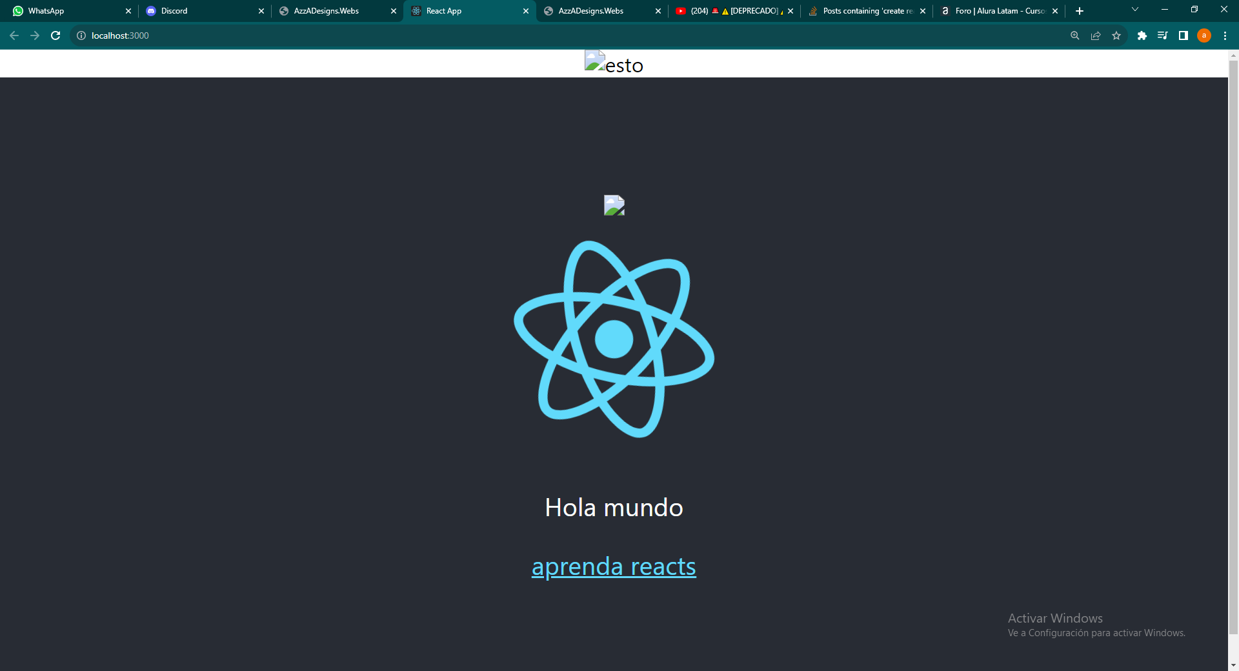The width and height of the screenshot is (1239, 671).
Task: Switch to Foro Alura Latam tab
Action: tap(998, 11)
